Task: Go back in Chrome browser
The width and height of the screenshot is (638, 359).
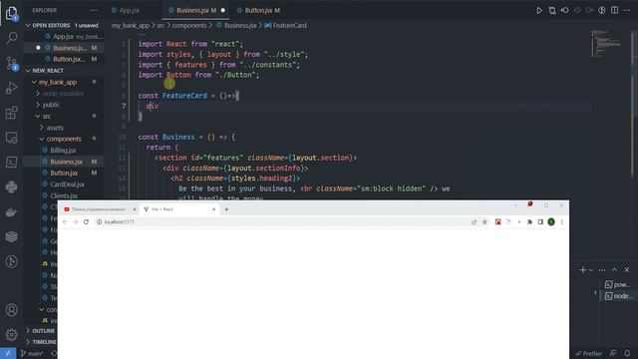Action: (65, 221)
